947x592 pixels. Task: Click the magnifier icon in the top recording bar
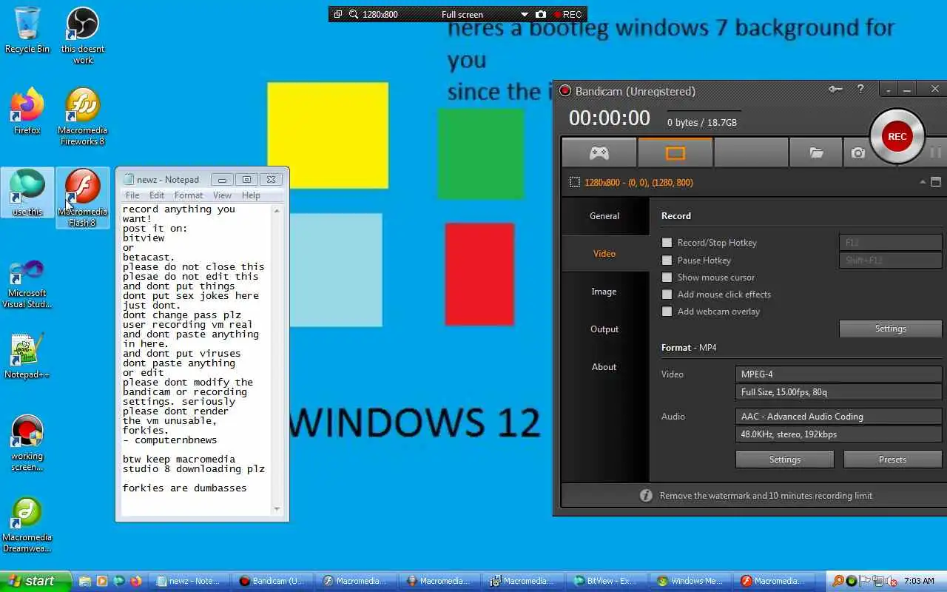(x=354, y=14)
